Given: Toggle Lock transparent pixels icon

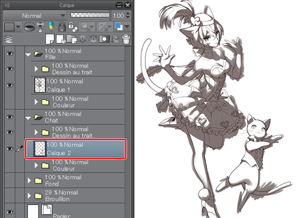Looking at the screenshot, I should tap(73, 27).
